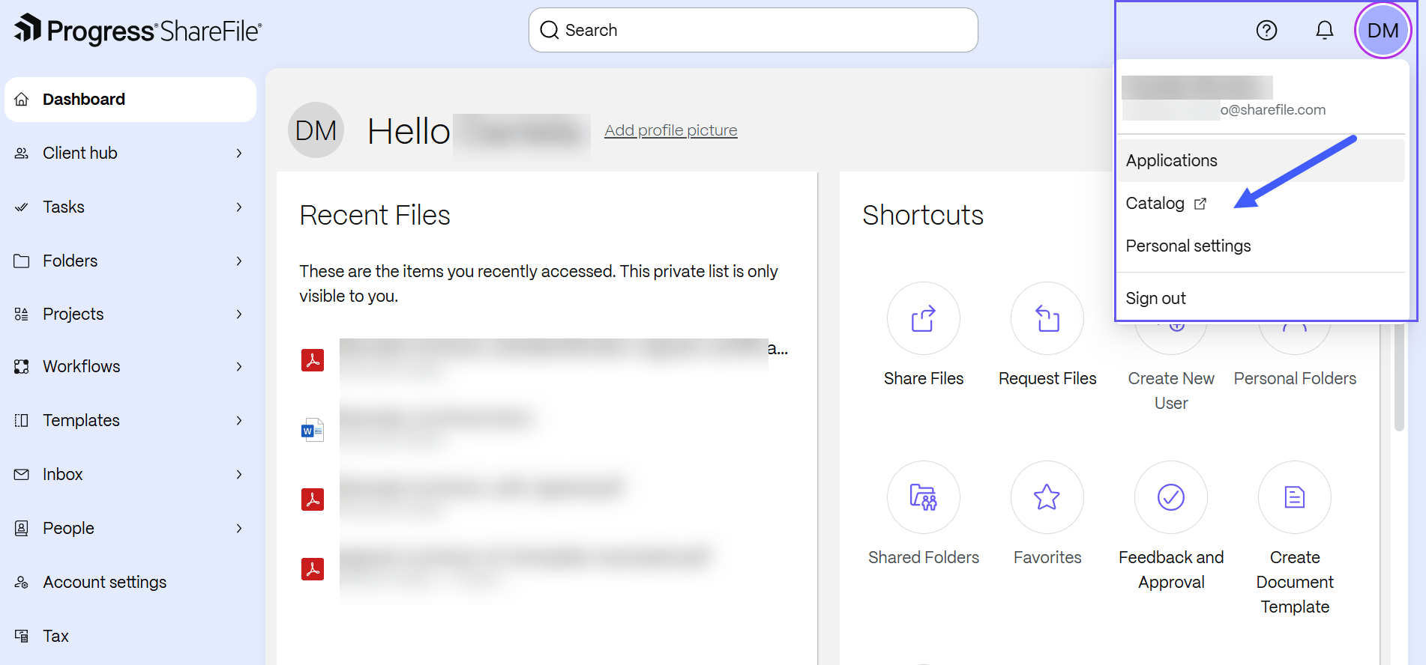Expand the Projects chevron
This screenshot has width=1426, height=665.
click(239, 315)
